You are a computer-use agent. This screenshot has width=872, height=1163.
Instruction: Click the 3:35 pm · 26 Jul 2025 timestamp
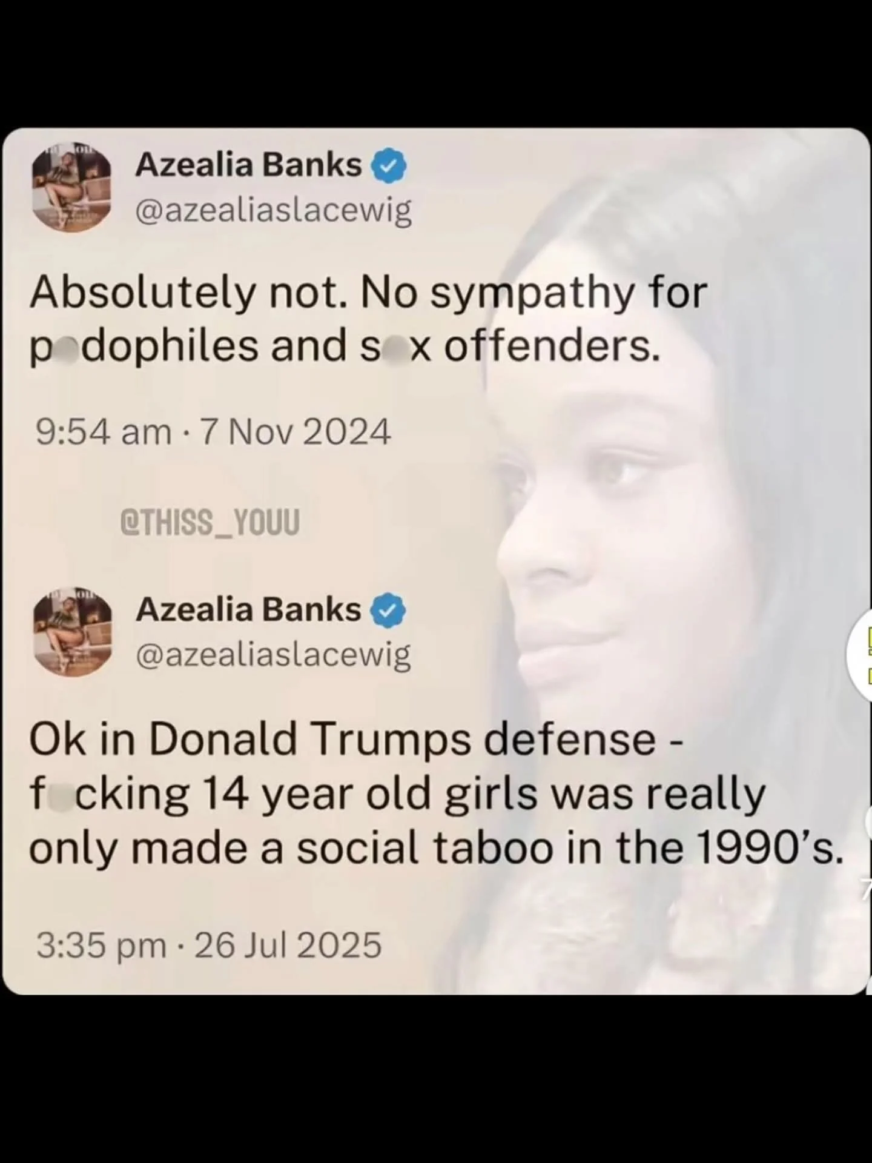209,946
